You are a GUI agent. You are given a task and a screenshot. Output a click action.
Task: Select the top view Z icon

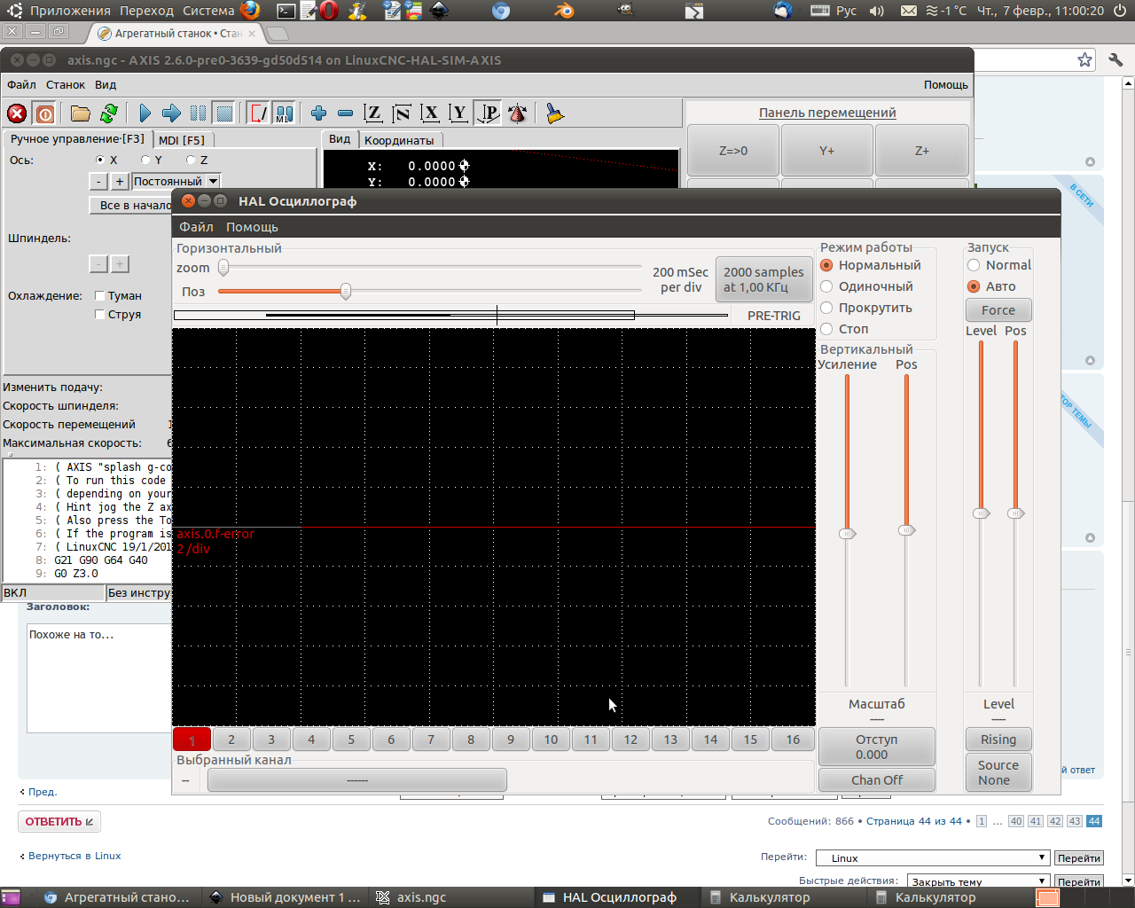point(373,113)
